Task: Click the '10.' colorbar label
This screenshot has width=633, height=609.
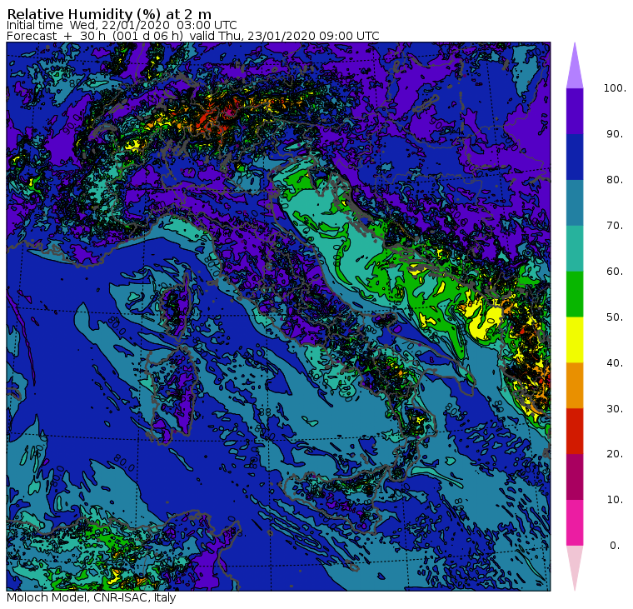Action: tap(615, 500)
